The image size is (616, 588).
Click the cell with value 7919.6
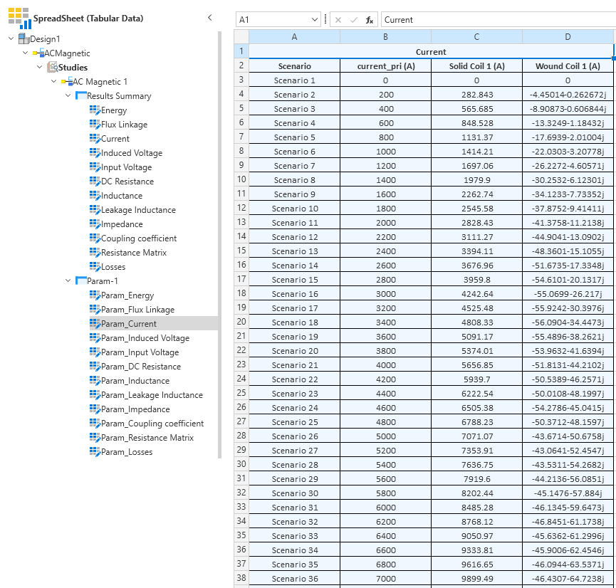coord(476,479)
